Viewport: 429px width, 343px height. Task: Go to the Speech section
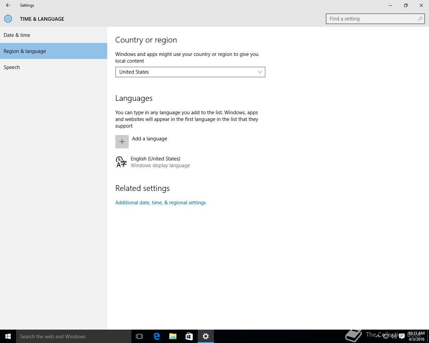(12, 67)
